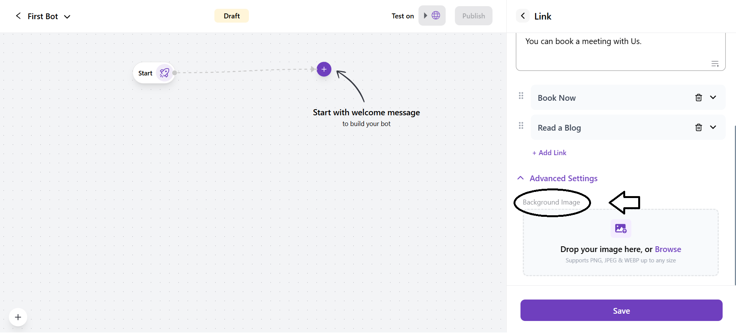Delete the Book Now link
736x334 pixels.
698,98
